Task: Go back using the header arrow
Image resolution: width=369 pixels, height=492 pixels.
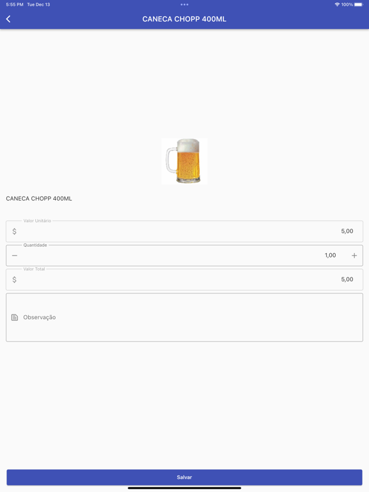Action: 8,19
